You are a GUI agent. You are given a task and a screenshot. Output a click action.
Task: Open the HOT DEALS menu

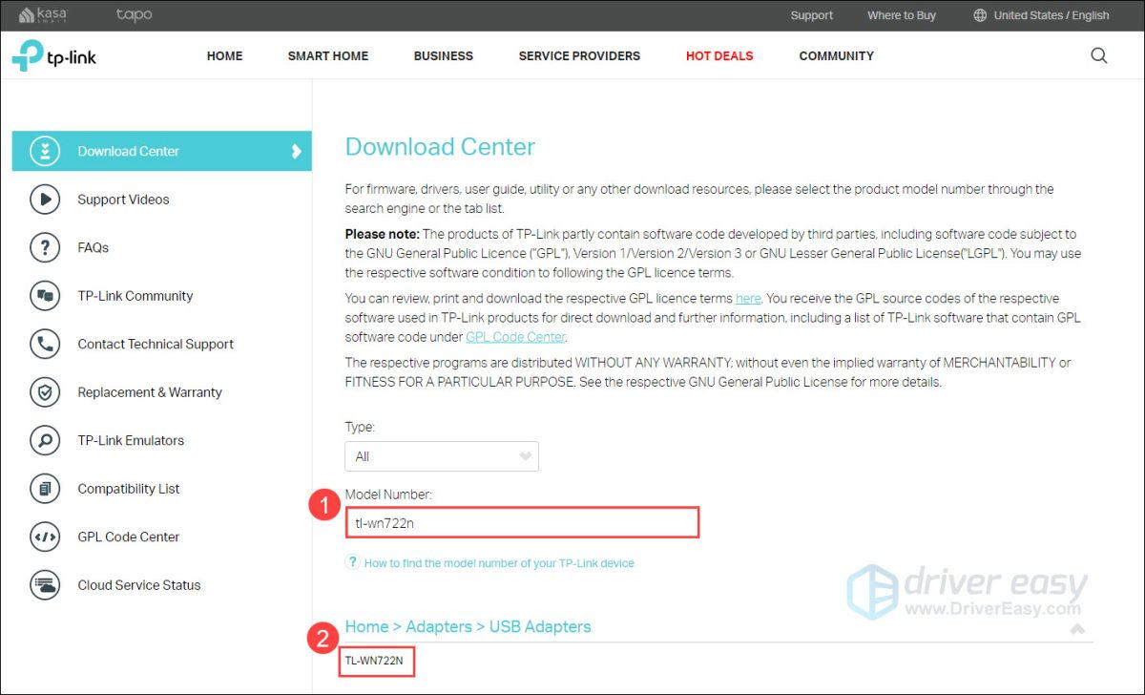(x=719, y=55)
